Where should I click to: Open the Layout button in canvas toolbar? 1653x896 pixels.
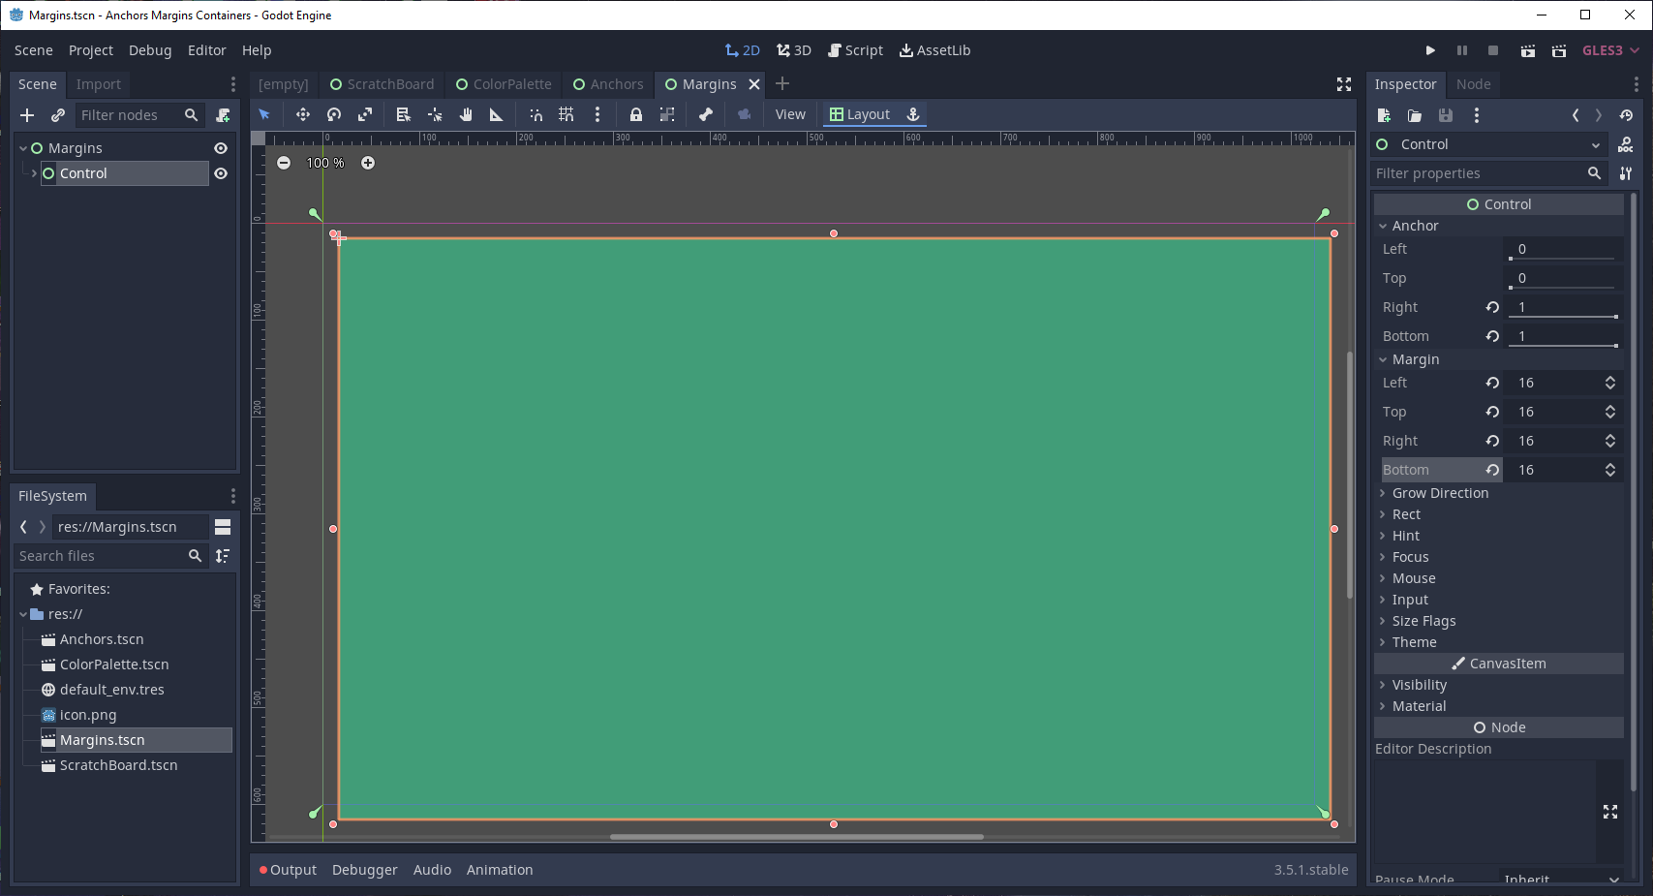pyautogui.click(x=860, y=114)
